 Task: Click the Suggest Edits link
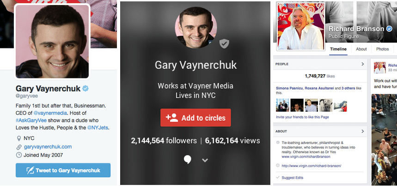[293, 178]
